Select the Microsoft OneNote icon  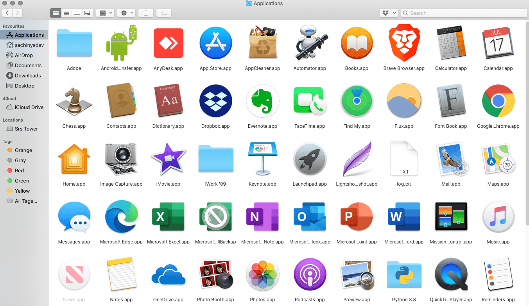click(263, 217)
